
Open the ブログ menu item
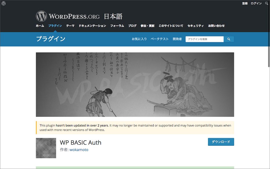point(132,26)
